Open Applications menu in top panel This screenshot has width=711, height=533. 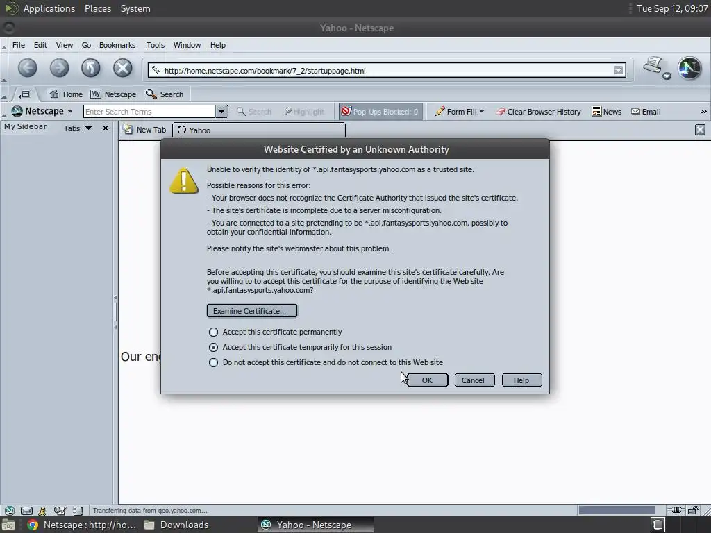[49, 8]
